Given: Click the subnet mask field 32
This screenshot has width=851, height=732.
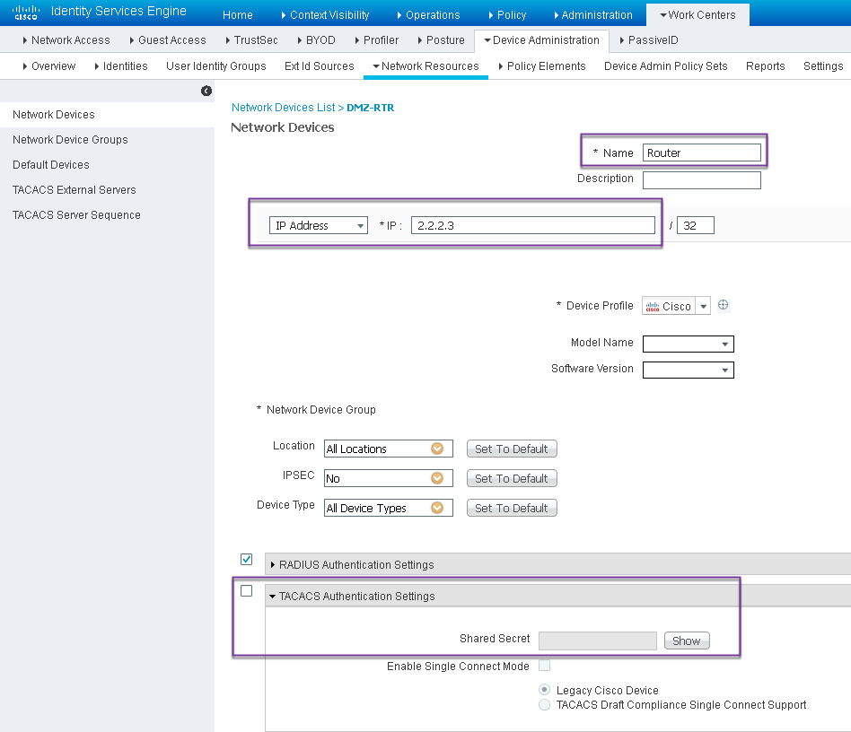Looking at the screenshot, I should click(x=695, y=225).
